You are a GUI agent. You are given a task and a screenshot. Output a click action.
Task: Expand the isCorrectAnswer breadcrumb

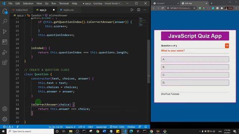58,15
